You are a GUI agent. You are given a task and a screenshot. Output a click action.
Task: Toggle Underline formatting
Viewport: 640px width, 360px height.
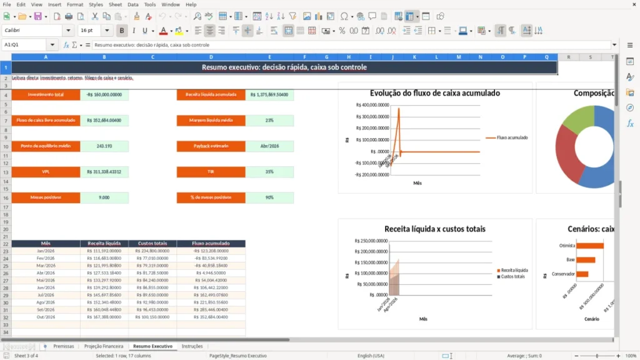click(145, 31)
